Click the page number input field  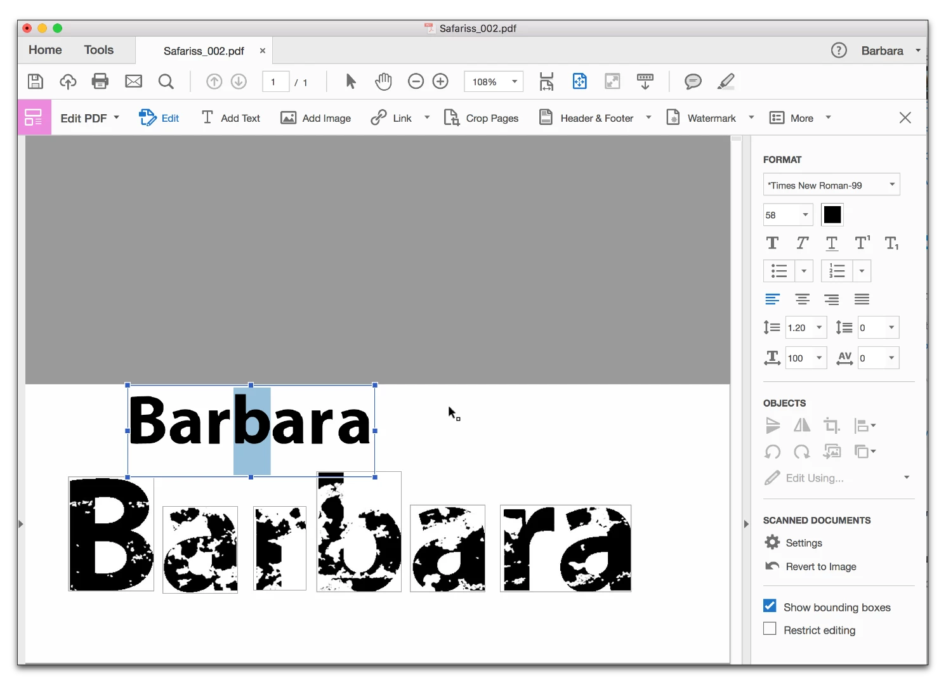pyautogui.click(x=275, y=82)
